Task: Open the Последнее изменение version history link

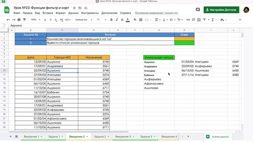Action: (x=157, y=13)
